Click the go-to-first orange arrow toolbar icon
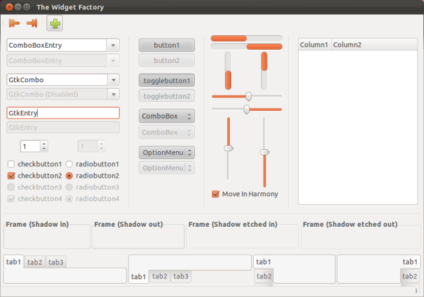Image resolution: width=424 pixels, height=297 pixels. (x=14, y=23)
